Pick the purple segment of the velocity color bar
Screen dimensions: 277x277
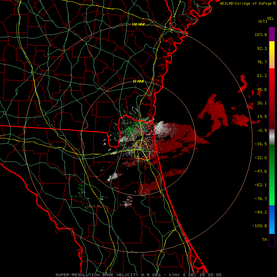(x=272, y=34)
